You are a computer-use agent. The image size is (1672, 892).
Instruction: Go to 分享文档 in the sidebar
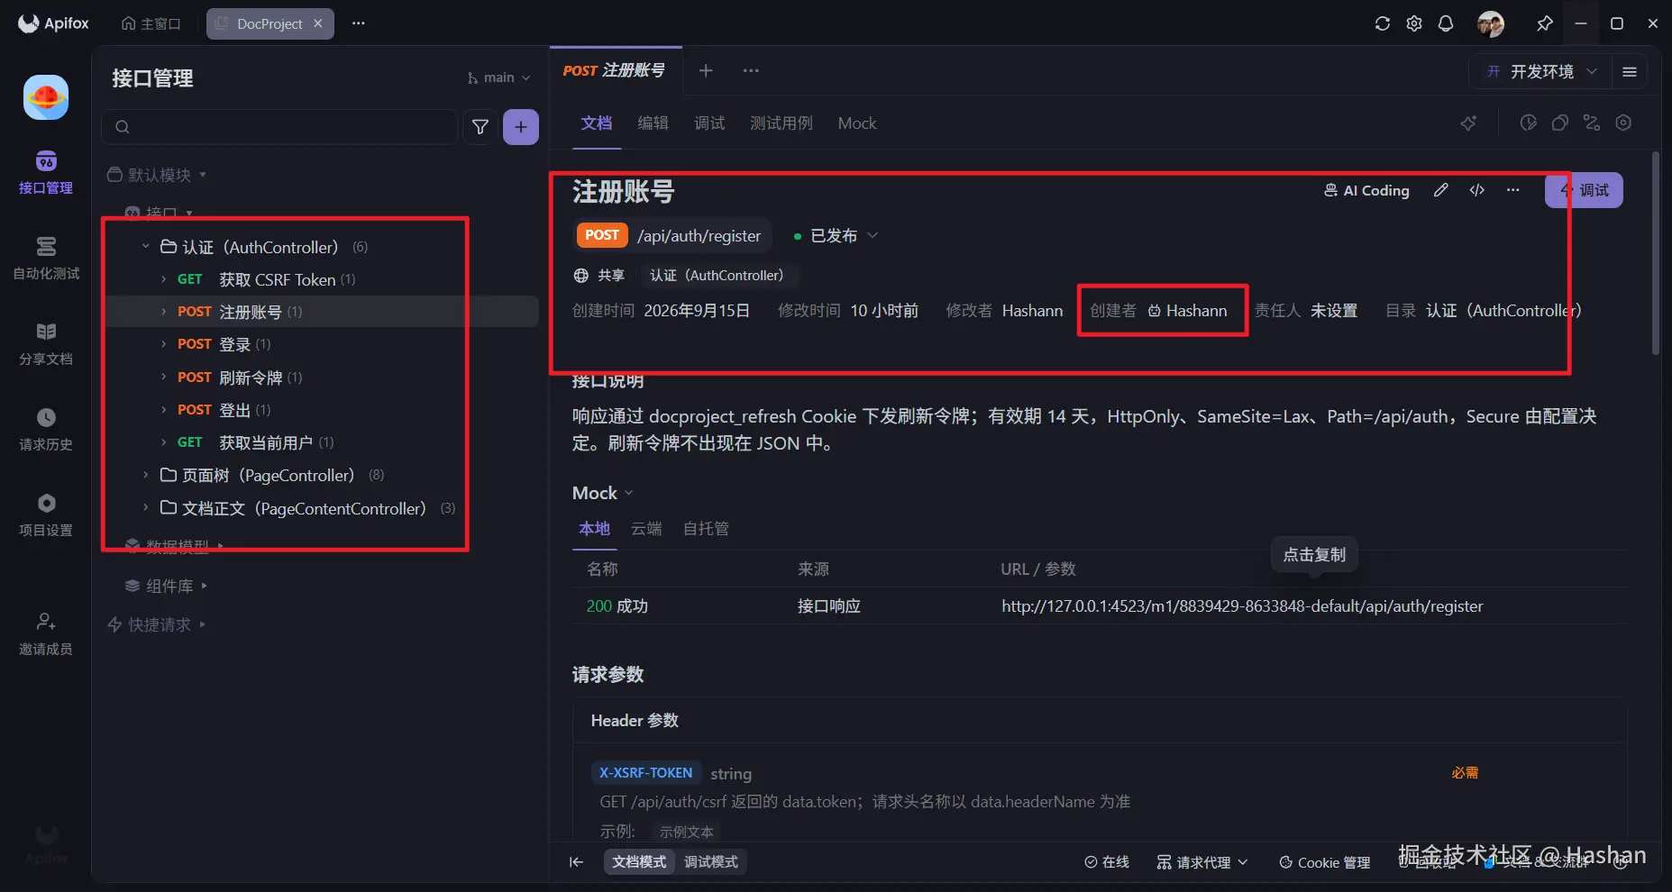[46, 344]
